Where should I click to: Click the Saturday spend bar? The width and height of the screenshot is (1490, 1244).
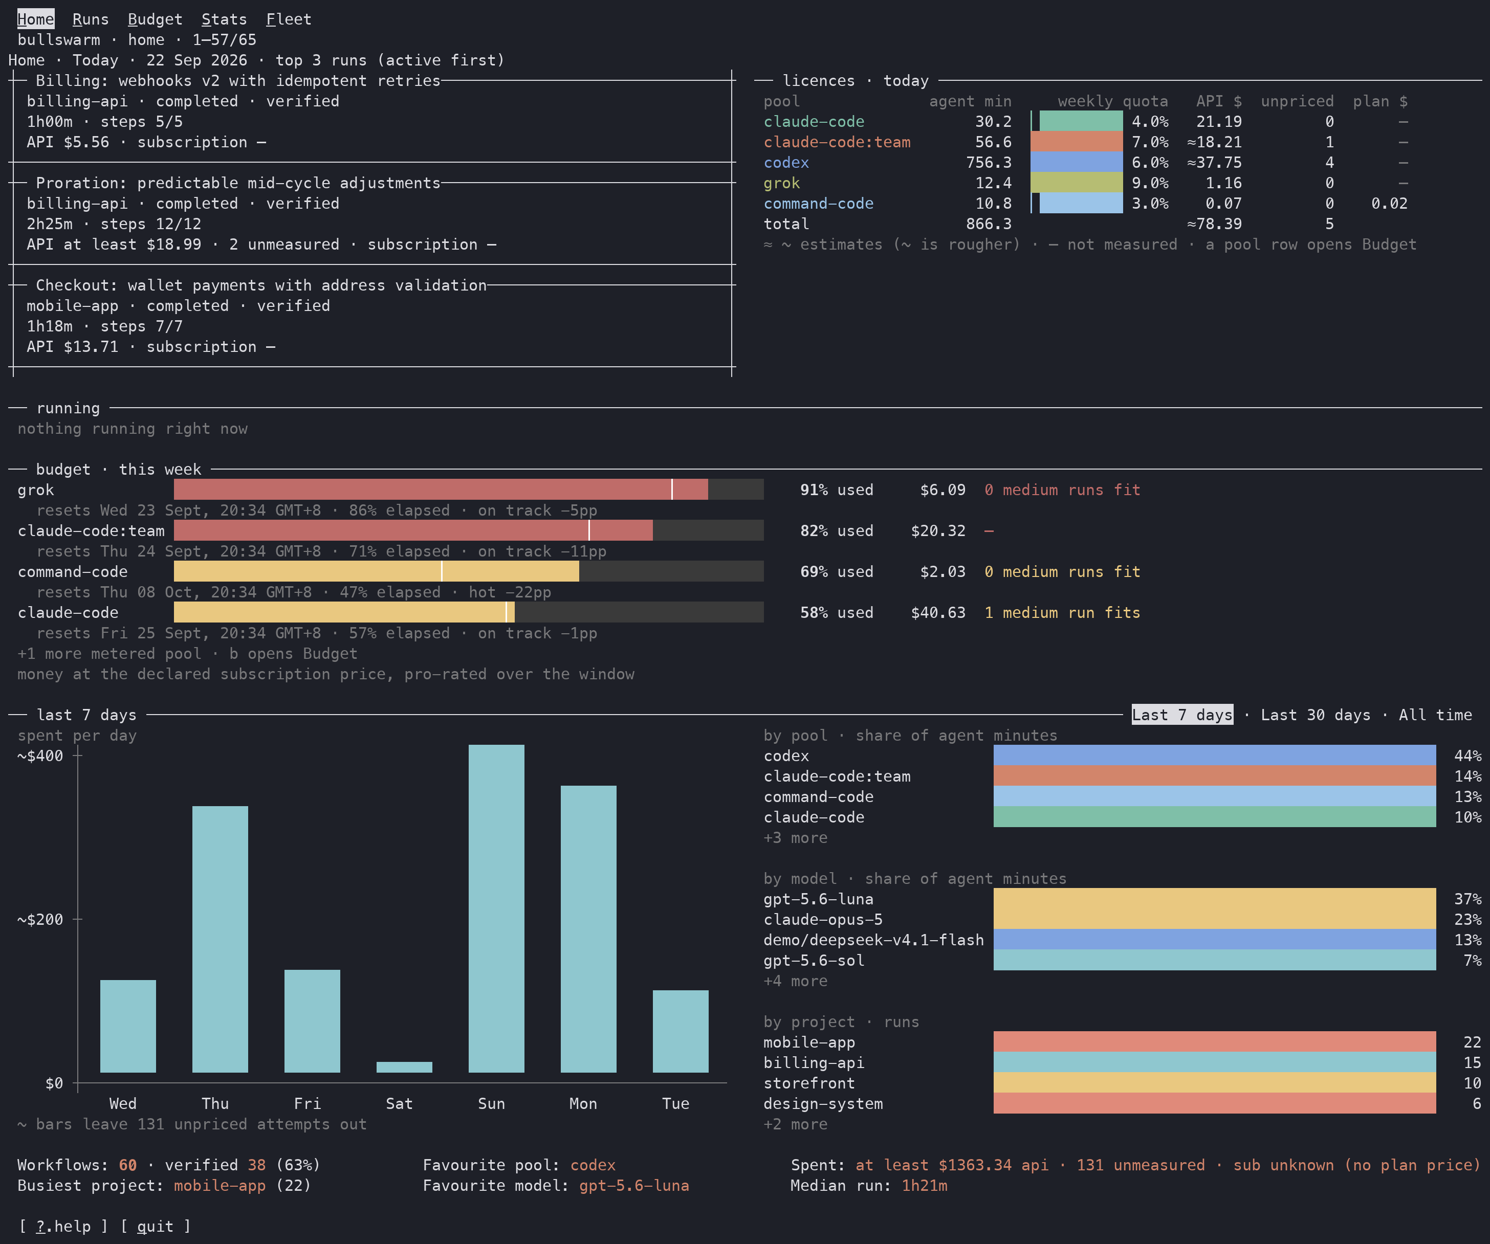coord(404,1067)
